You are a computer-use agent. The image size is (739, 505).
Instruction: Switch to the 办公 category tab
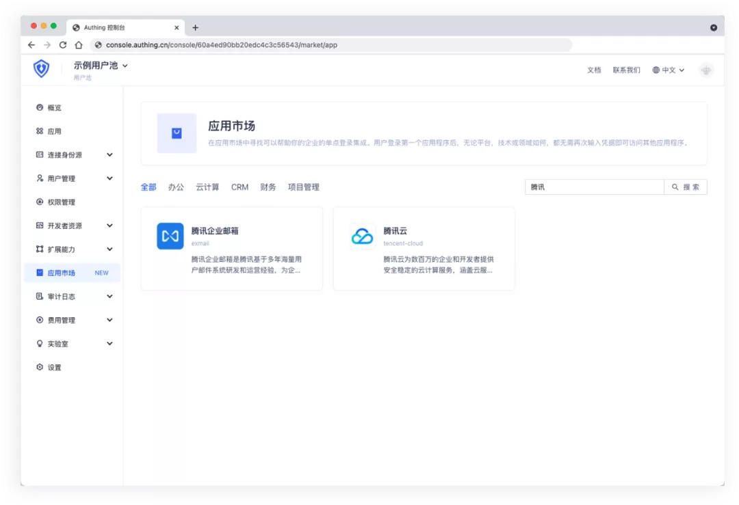click(176, 187)
